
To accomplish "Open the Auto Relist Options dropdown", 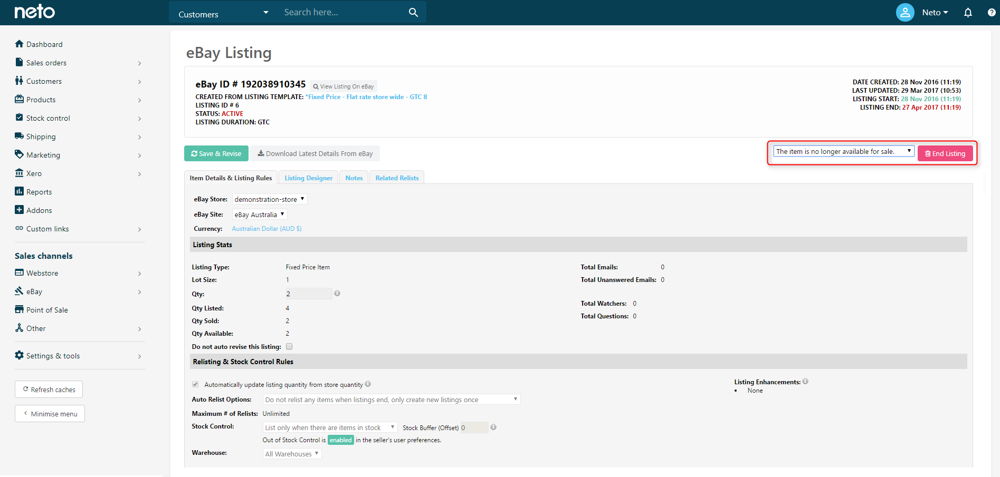I will coord(392,400).
